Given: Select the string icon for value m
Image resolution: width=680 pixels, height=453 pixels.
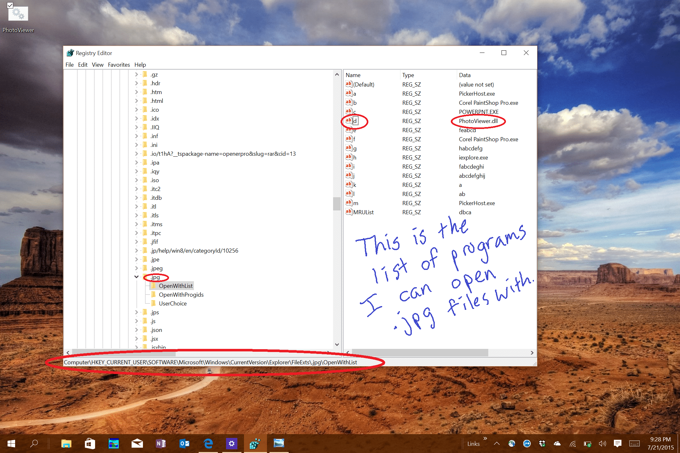Looking at the screenshot, I should (348, 203).
